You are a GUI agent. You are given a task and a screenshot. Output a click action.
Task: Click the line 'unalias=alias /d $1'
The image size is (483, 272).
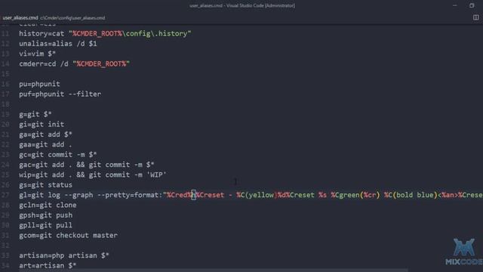point(58,44)
